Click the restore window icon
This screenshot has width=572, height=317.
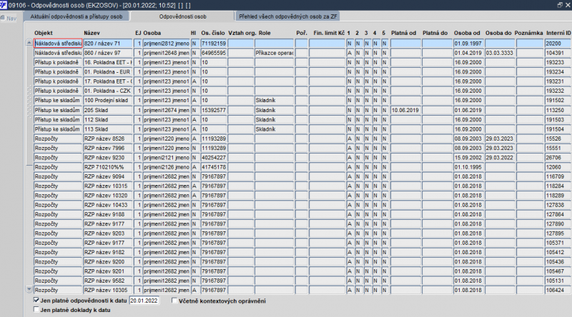560,5
